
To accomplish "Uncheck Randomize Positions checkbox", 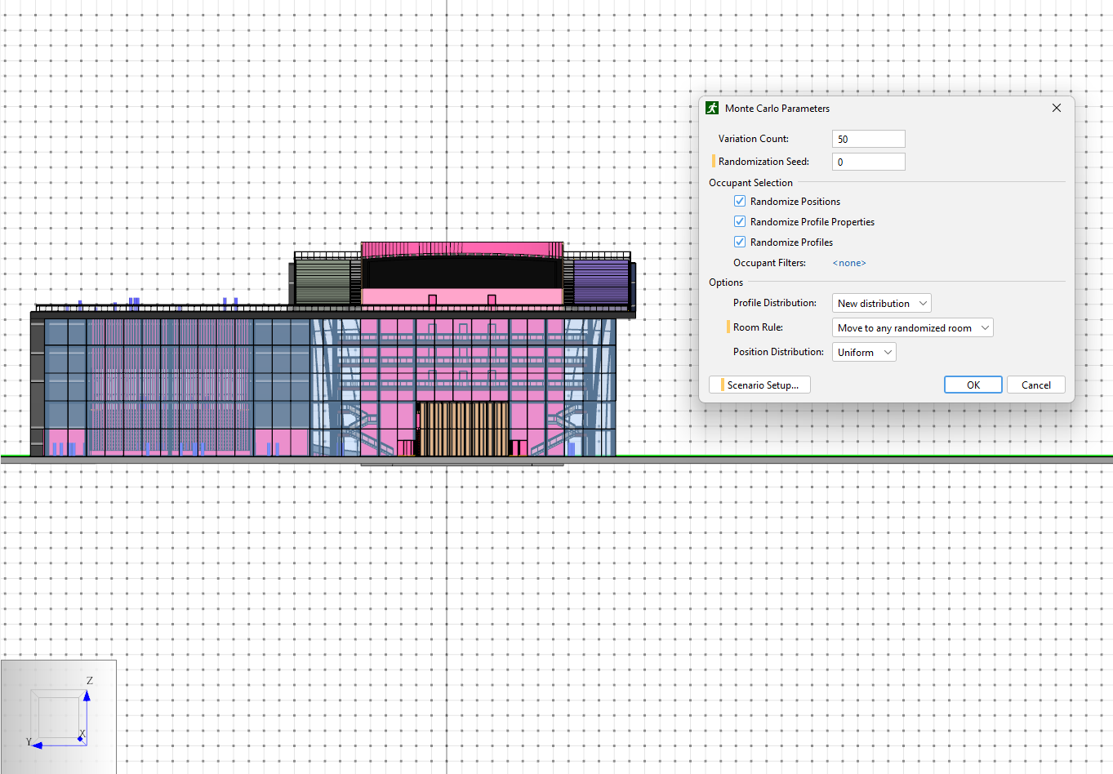I will point(740,201).
